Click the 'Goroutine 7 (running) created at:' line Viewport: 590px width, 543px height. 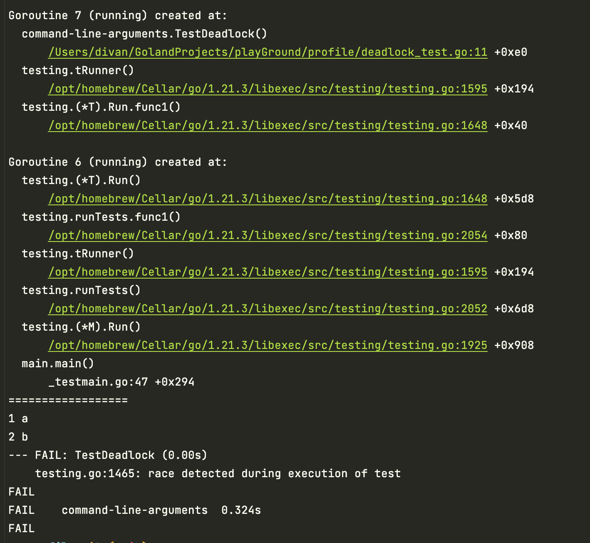click(118, 15)
